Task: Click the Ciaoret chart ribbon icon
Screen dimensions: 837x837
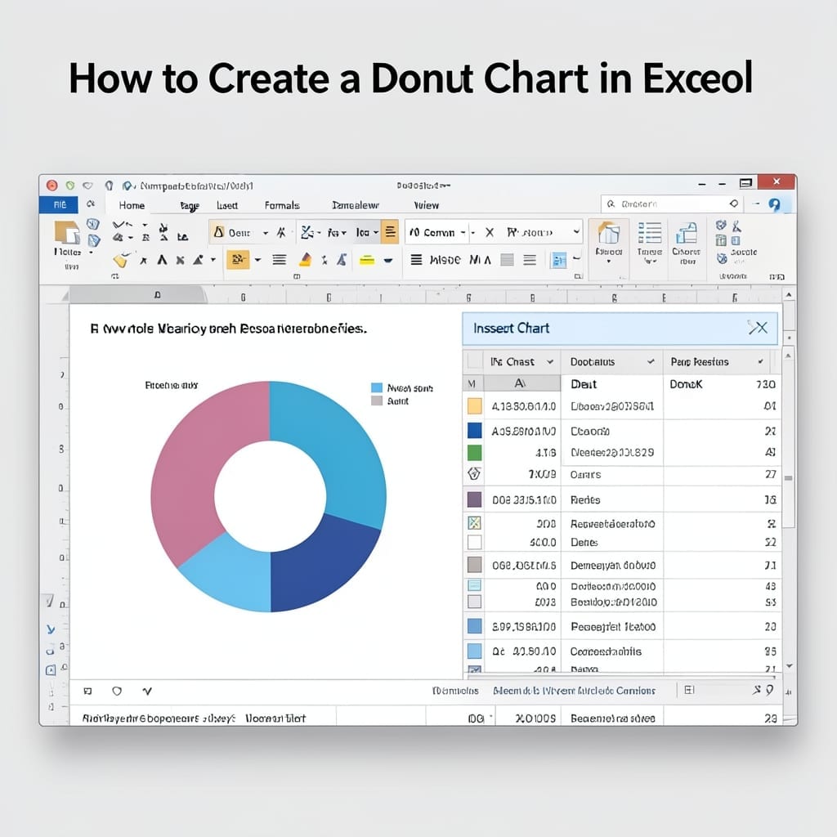Action: pos(687,234)
